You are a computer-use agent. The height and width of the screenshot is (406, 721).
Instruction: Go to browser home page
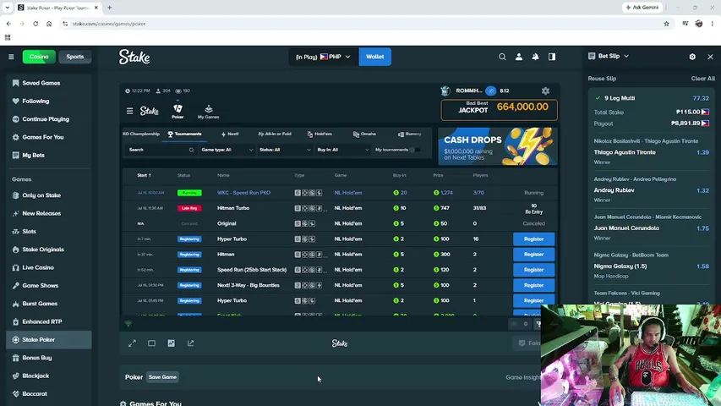point(49,24)
